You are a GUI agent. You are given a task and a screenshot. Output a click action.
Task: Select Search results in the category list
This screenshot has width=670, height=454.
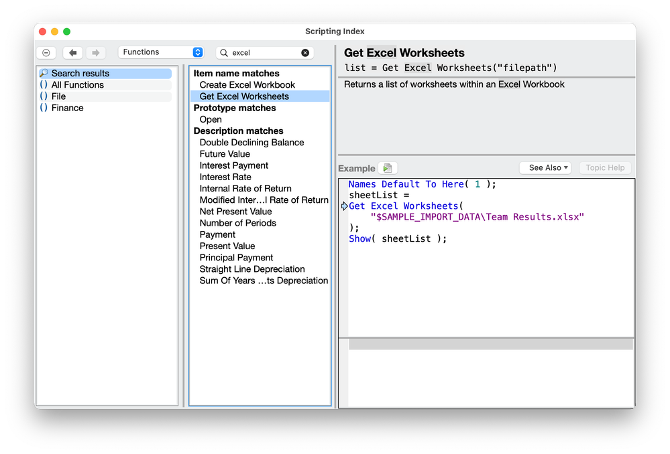point(105,74)
